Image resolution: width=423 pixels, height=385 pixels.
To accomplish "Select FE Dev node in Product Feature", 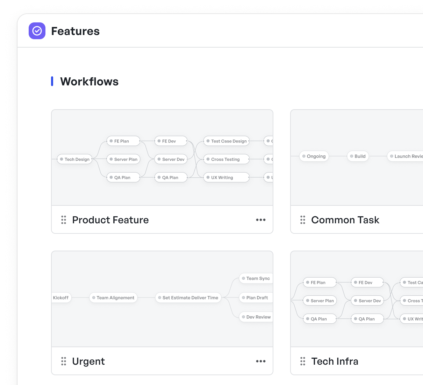I will coord(171,141).
